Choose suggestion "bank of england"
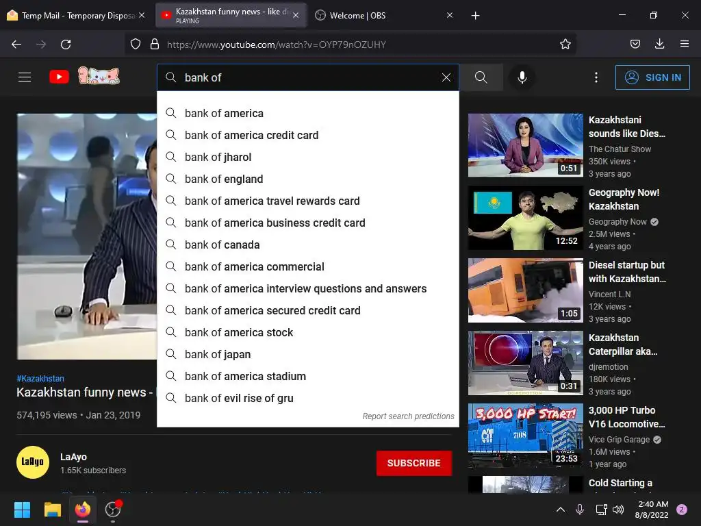This screenshot has width=701, height=526. (x=308, y=179)
